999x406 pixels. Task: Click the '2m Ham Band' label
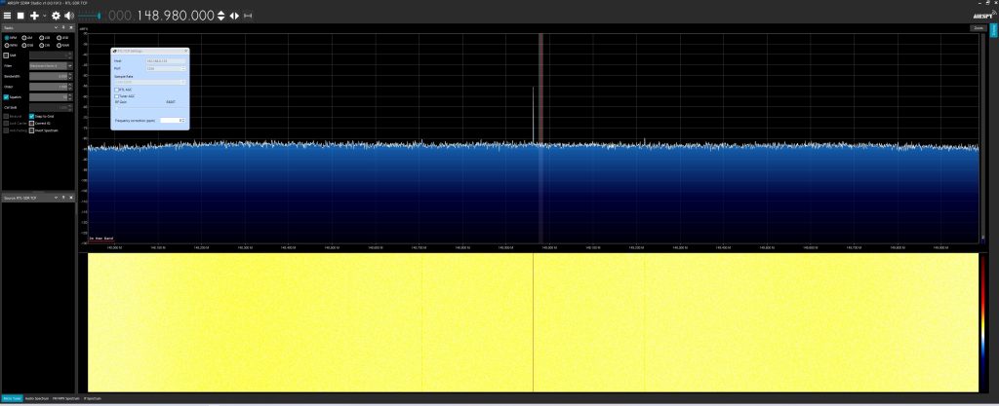101,239
